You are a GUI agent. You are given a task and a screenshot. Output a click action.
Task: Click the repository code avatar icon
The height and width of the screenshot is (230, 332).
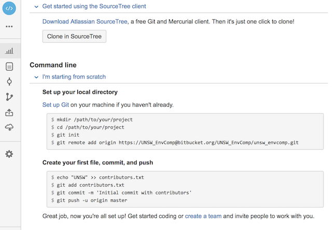(x=9, y=8)
